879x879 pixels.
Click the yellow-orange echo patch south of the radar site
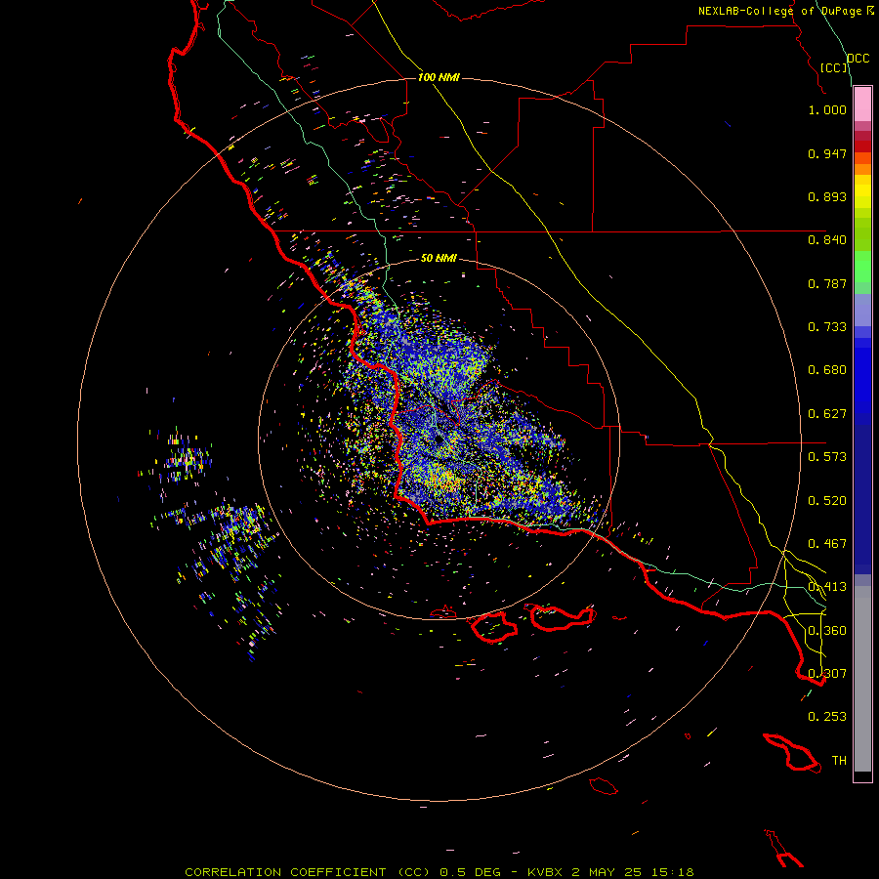[442, 480]
